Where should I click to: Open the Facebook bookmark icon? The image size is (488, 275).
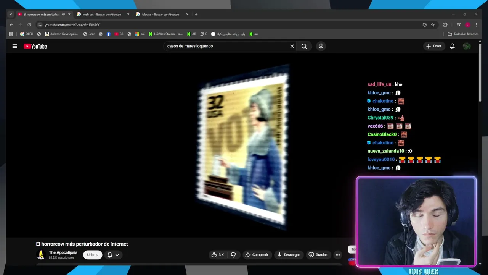109,34
